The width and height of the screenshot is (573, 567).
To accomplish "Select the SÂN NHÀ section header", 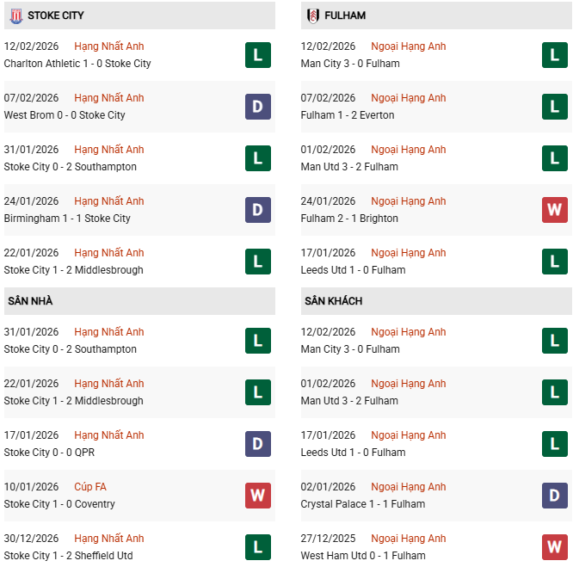I will pyautogui.click(x=30, y=301).
